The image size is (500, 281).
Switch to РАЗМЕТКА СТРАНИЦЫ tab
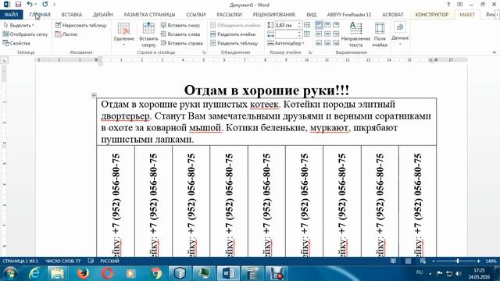[x=149, y=15]
